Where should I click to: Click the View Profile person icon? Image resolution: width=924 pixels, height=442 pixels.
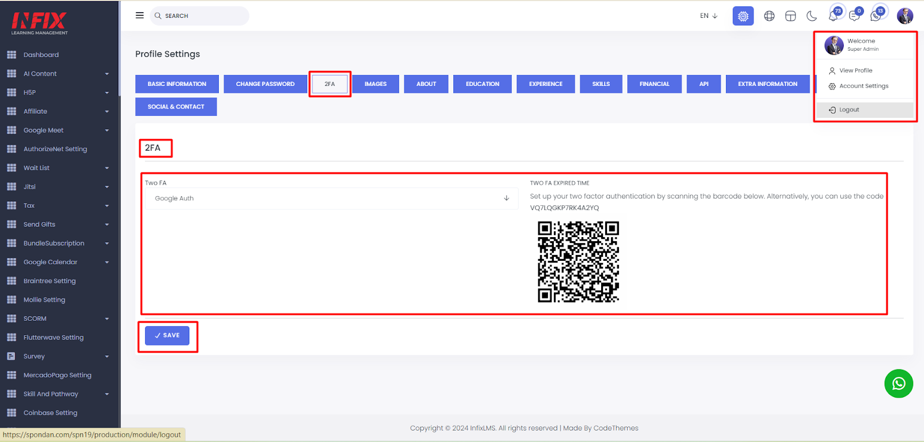pyautogui.click(x=832, y=70)
